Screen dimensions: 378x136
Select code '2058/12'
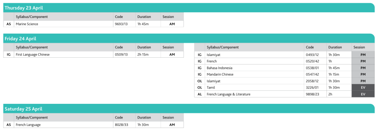(x=315, y=81)
